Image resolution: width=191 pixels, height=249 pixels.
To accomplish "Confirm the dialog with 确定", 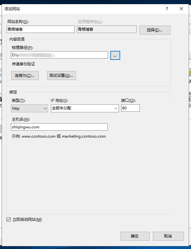I will 135,236.
